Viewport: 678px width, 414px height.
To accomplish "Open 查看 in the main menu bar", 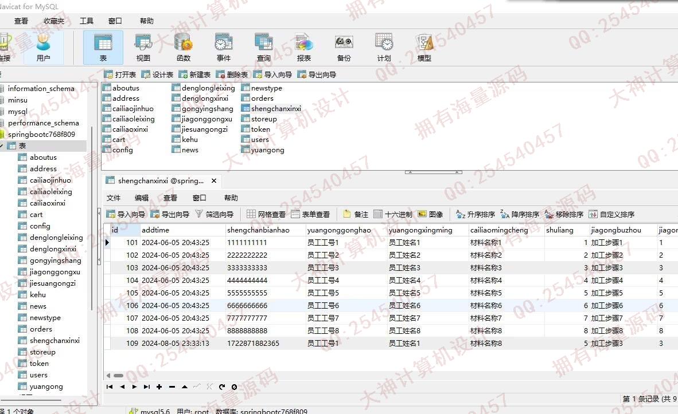I will click(x=21, y=21).
